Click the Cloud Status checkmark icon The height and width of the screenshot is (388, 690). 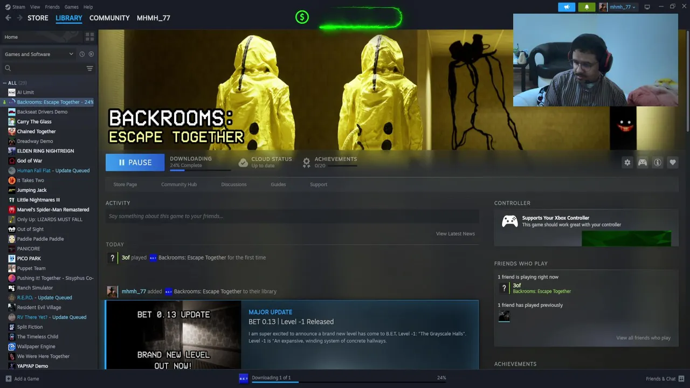(243, 162)
